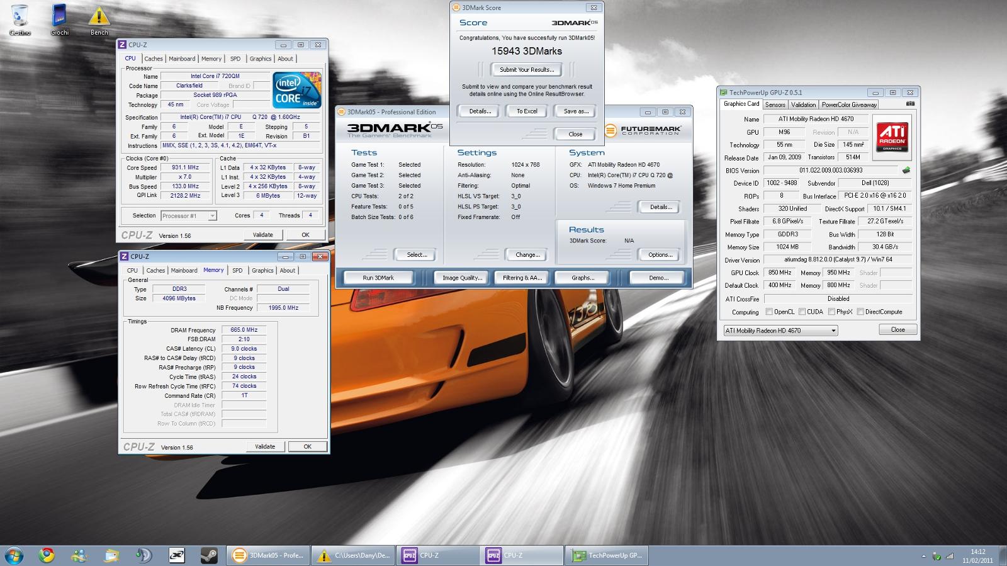Open the graphics card selection dropdown in GPU-Z
Screen dimensions: 1007x566
tap(780, 331)
